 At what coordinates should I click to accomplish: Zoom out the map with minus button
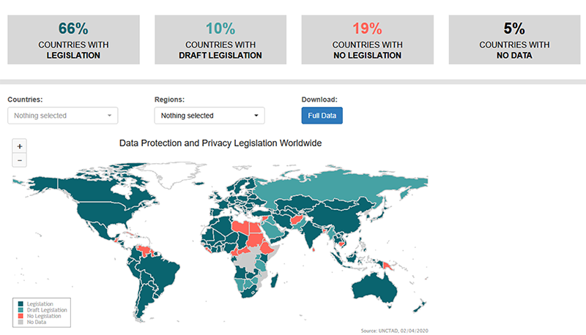(20, 160)
